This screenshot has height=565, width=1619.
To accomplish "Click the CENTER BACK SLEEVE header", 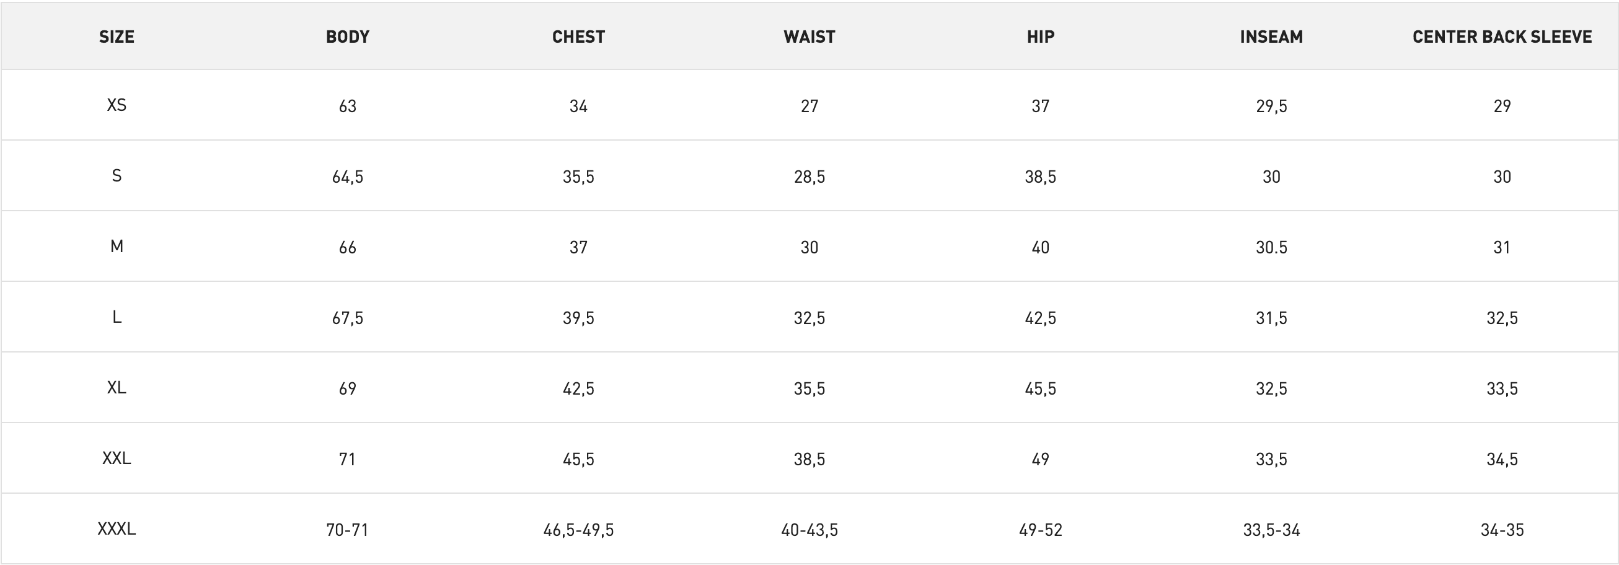I will 1502,37.
